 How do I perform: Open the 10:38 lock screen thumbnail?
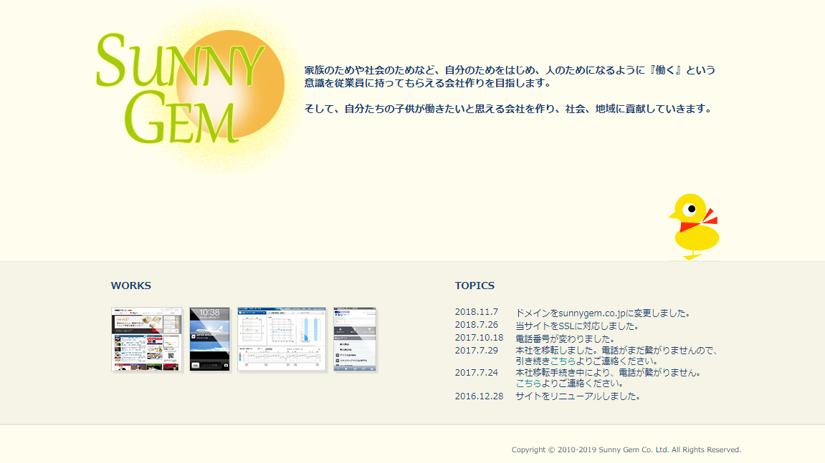click(209, 339)
